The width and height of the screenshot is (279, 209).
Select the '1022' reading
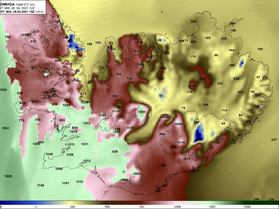pos(164,117)
